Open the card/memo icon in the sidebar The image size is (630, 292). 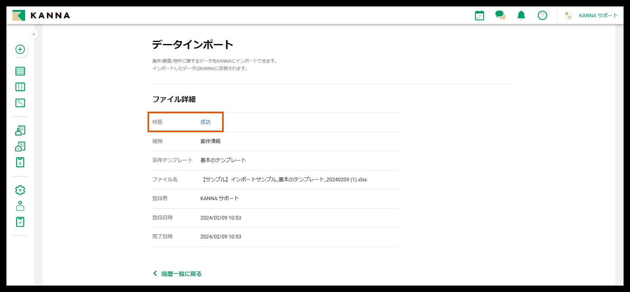click(20, 103)
